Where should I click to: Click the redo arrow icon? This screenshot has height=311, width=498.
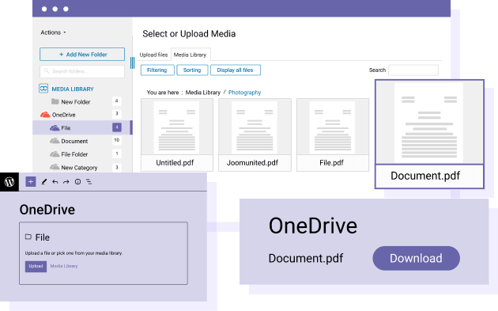pyautogui.click(x=66, y=182)
